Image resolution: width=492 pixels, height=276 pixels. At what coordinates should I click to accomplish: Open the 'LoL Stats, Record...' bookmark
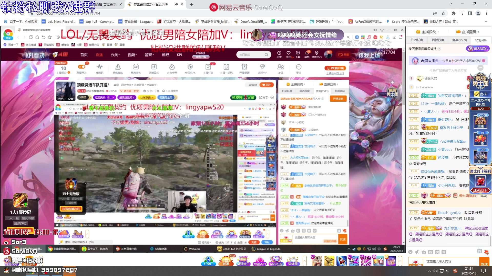pos(59,21)
